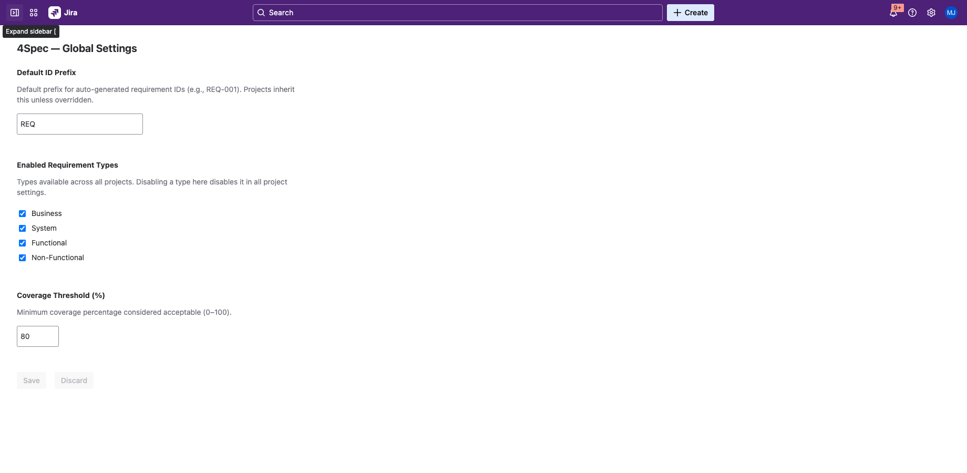Image resolution: width=967 pixels, height=473 pixels.
Task: Open the notifications bell
Action: pyautogui.click(x=893, y=14)
